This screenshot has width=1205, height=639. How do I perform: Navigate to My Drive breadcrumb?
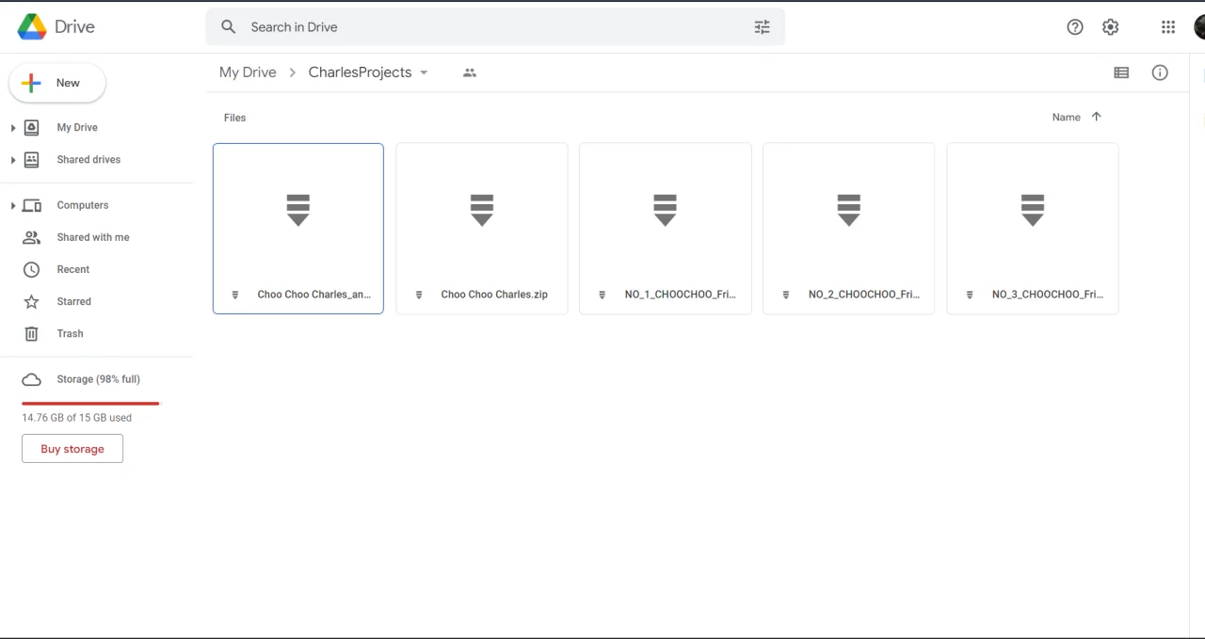coord(248,72)
